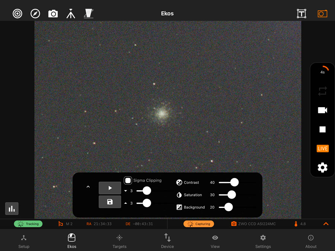Click the M 2 target name
Viewport: 335px width, 251px height.
pos(69,224)
